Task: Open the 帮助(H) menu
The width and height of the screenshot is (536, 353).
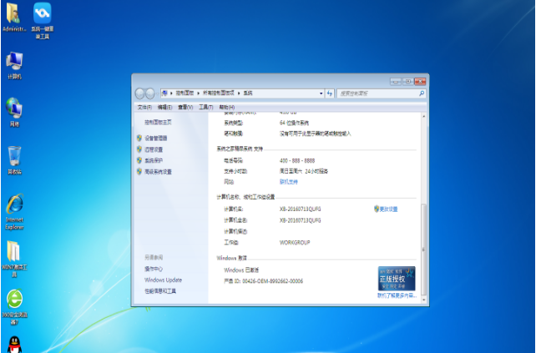Action: coord(227,108)
